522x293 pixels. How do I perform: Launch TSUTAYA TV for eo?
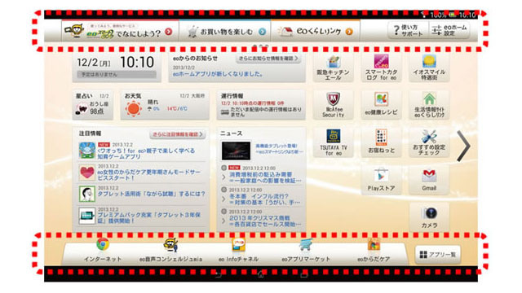[x=334, y=143]
